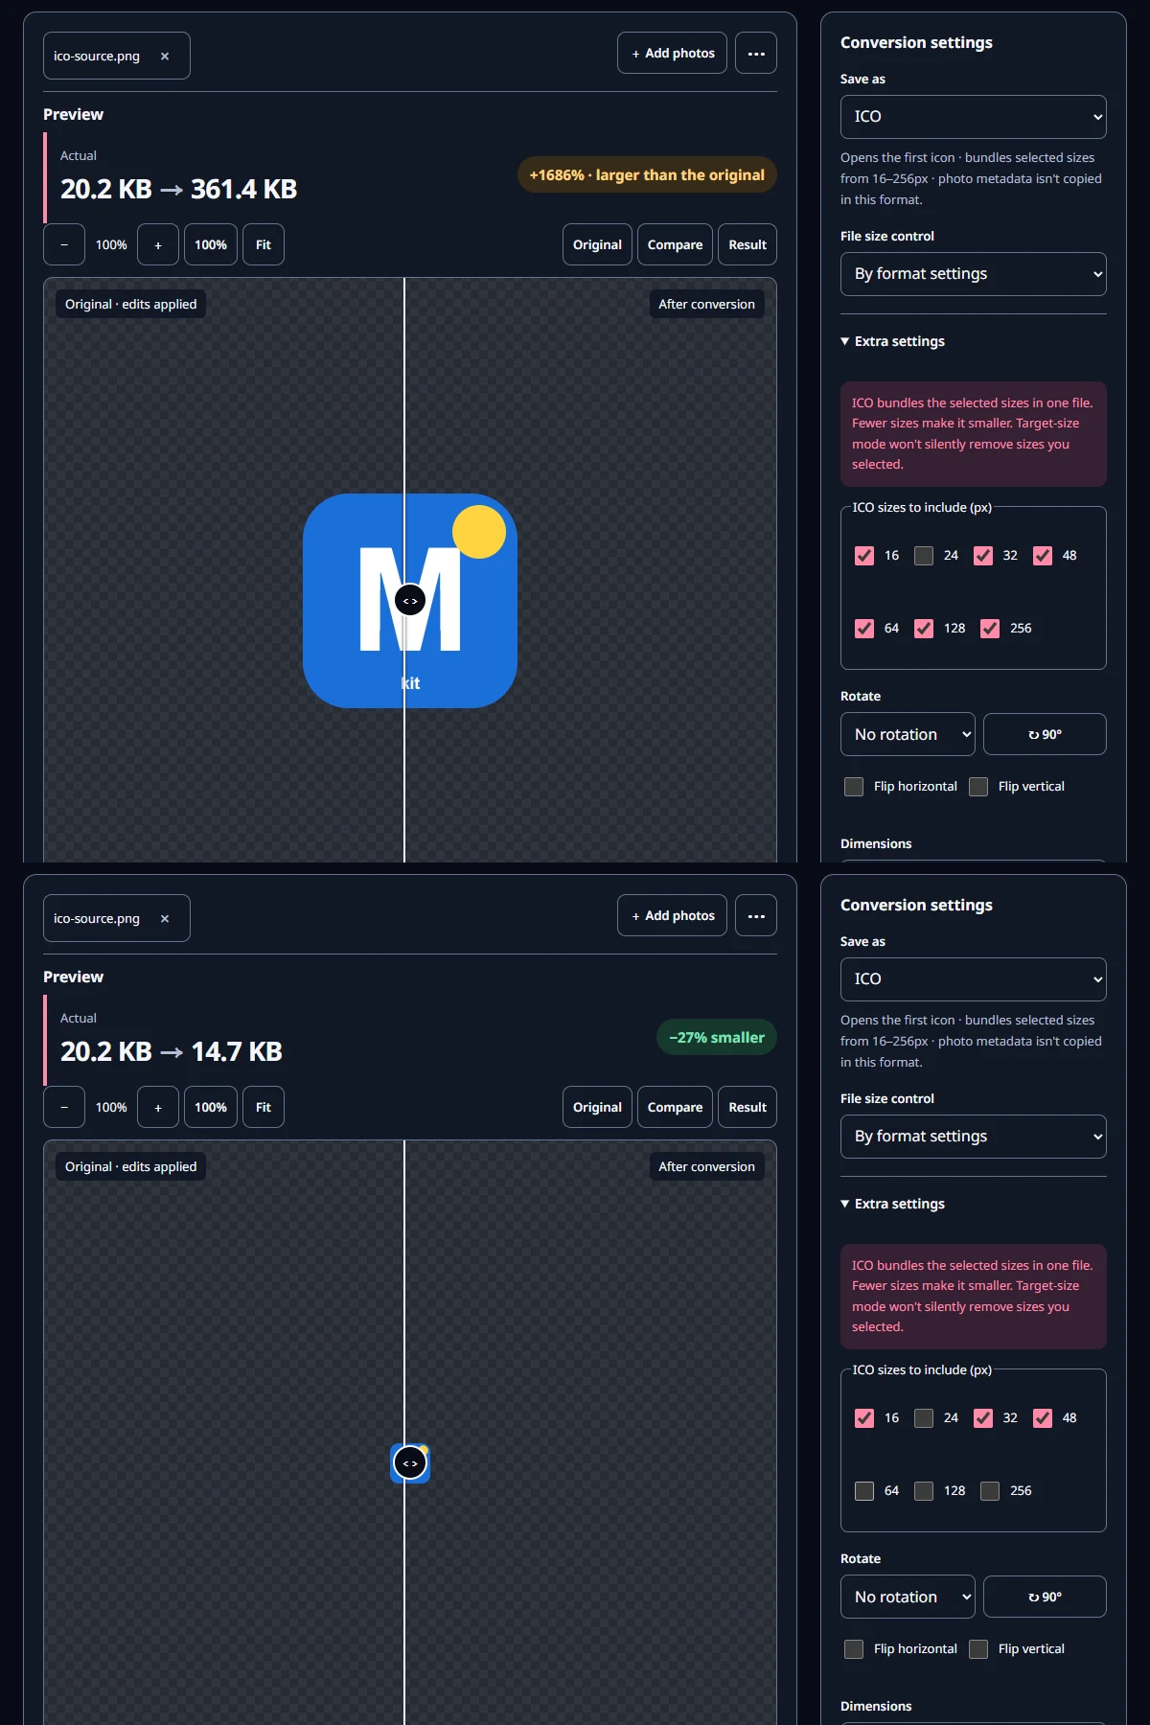Viewport: 1150px width, 1725px height.
Task: Open the three-dots menu in upper panel
Action: pyautogui.click(x=756, y=54)
